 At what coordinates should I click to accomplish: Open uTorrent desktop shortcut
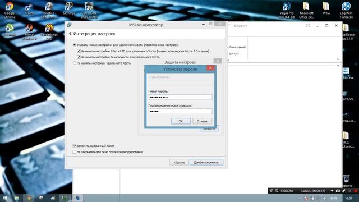click(10, 30)
